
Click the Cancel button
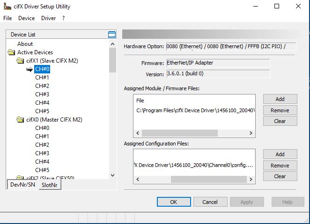(210, 202)
